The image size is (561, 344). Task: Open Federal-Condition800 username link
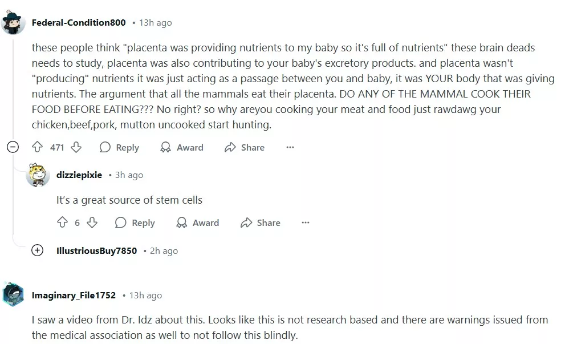click(x=79, y=23)
